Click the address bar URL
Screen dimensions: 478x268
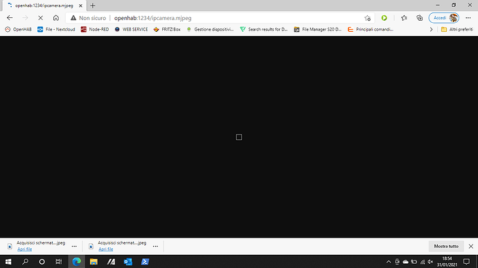click(152, 18)
